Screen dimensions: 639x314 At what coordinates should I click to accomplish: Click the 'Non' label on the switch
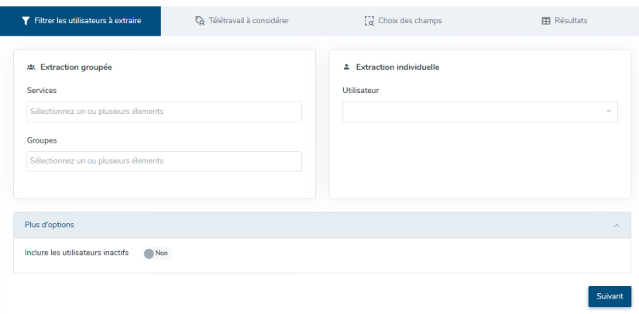[162, 253]
